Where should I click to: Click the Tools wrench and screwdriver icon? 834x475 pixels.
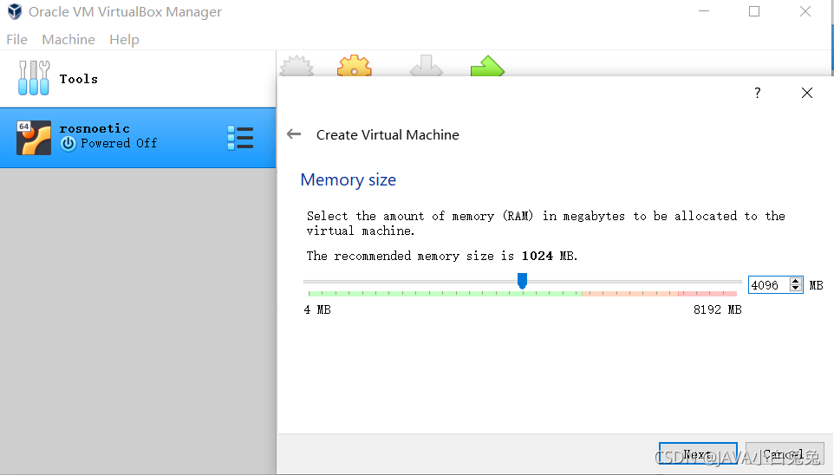click(x=34, y=78)
